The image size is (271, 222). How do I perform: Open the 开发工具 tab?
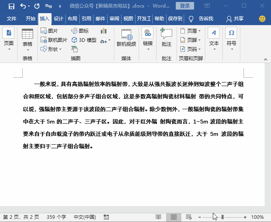pyautogui.click(x=144, y=18)
